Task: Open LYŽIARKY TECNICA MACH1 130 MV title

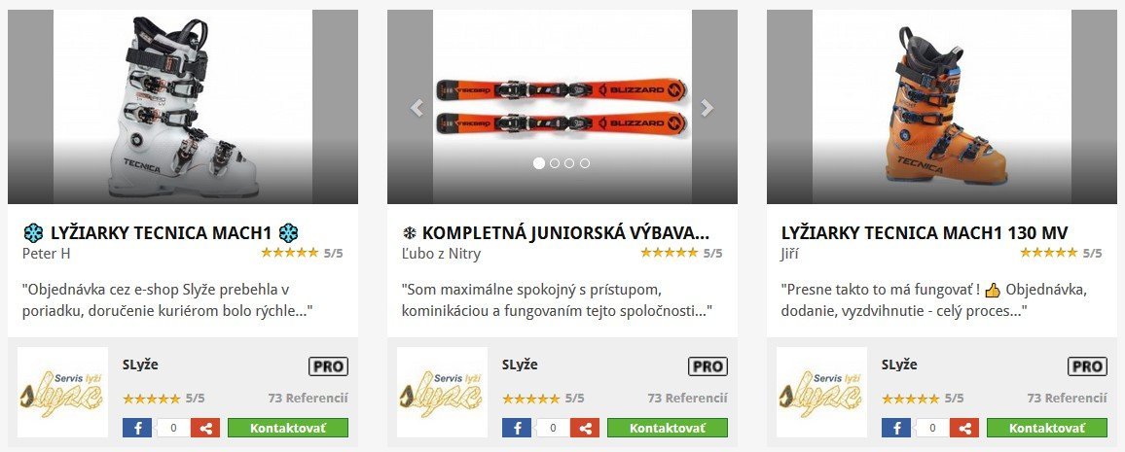Action: [925, 233]
